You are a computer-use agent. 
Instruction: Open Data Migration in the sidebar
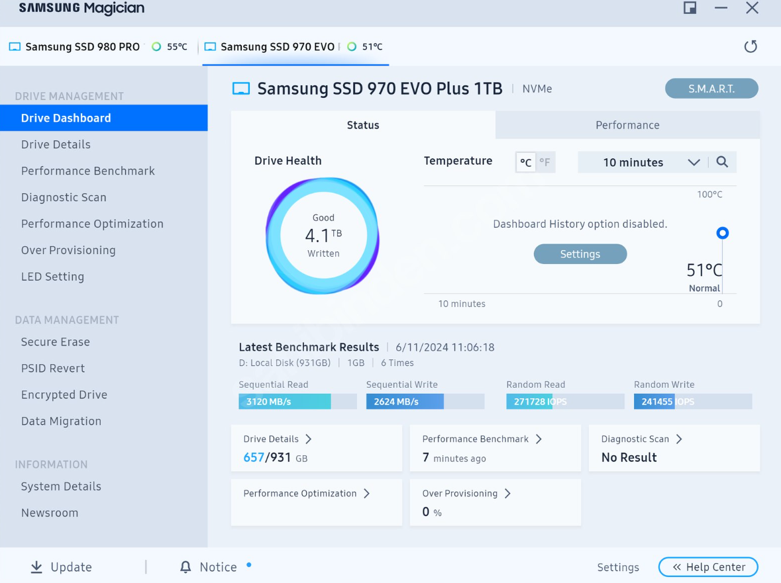pos(61,421)
